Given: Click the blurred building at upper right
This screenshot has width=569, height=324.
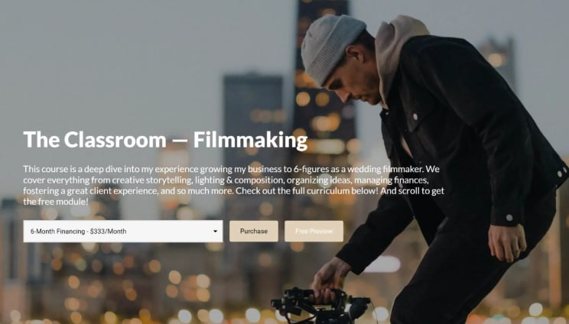Looking at the screenshot, I should point(498,63).
